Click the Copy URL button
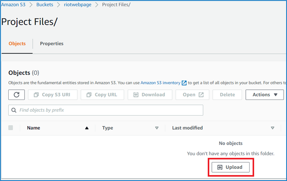This screenshot has height=181, width=287. [x=102, y=95]
